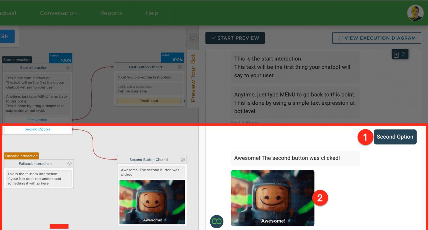This screenshot has width=428, height=230.
Task: Click the START PREVIEW button
Action: (235, 38)
